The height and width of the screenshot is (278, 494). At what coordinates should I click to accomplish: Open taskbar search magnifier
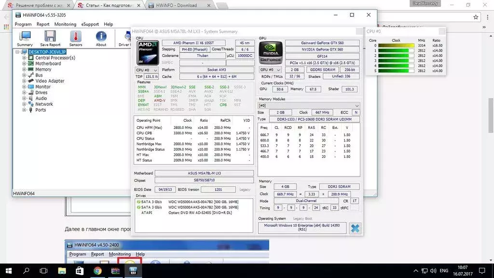pos(26,271)
